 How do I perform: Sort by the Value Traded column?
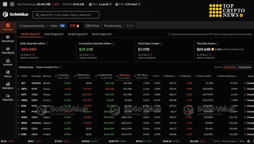pos(204,76)
